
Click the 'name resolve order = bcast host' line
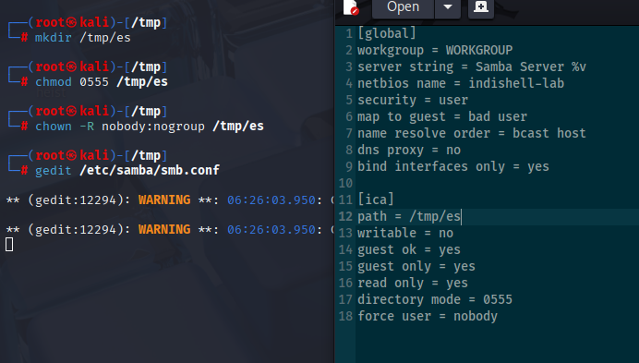point(472,133)
